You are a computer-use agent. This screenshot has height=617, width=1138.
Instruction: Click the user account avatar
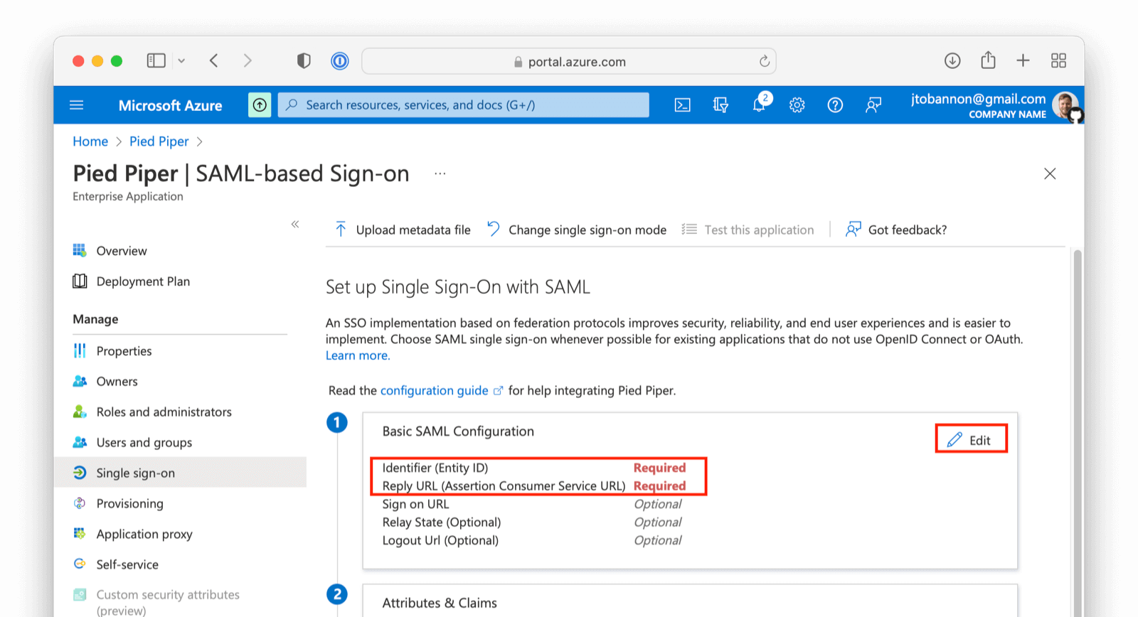(1065, 105)
